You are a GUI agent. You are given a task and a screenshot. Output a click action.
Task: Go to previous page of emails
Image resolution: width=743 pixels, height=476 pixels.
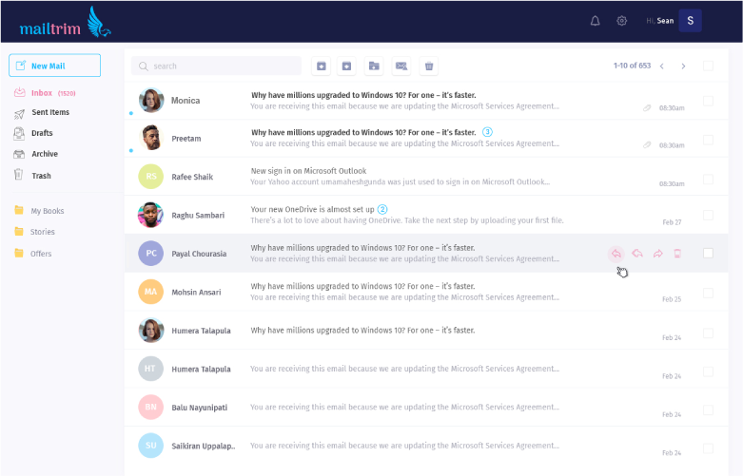pyautogui.click(x=661, y=67)
